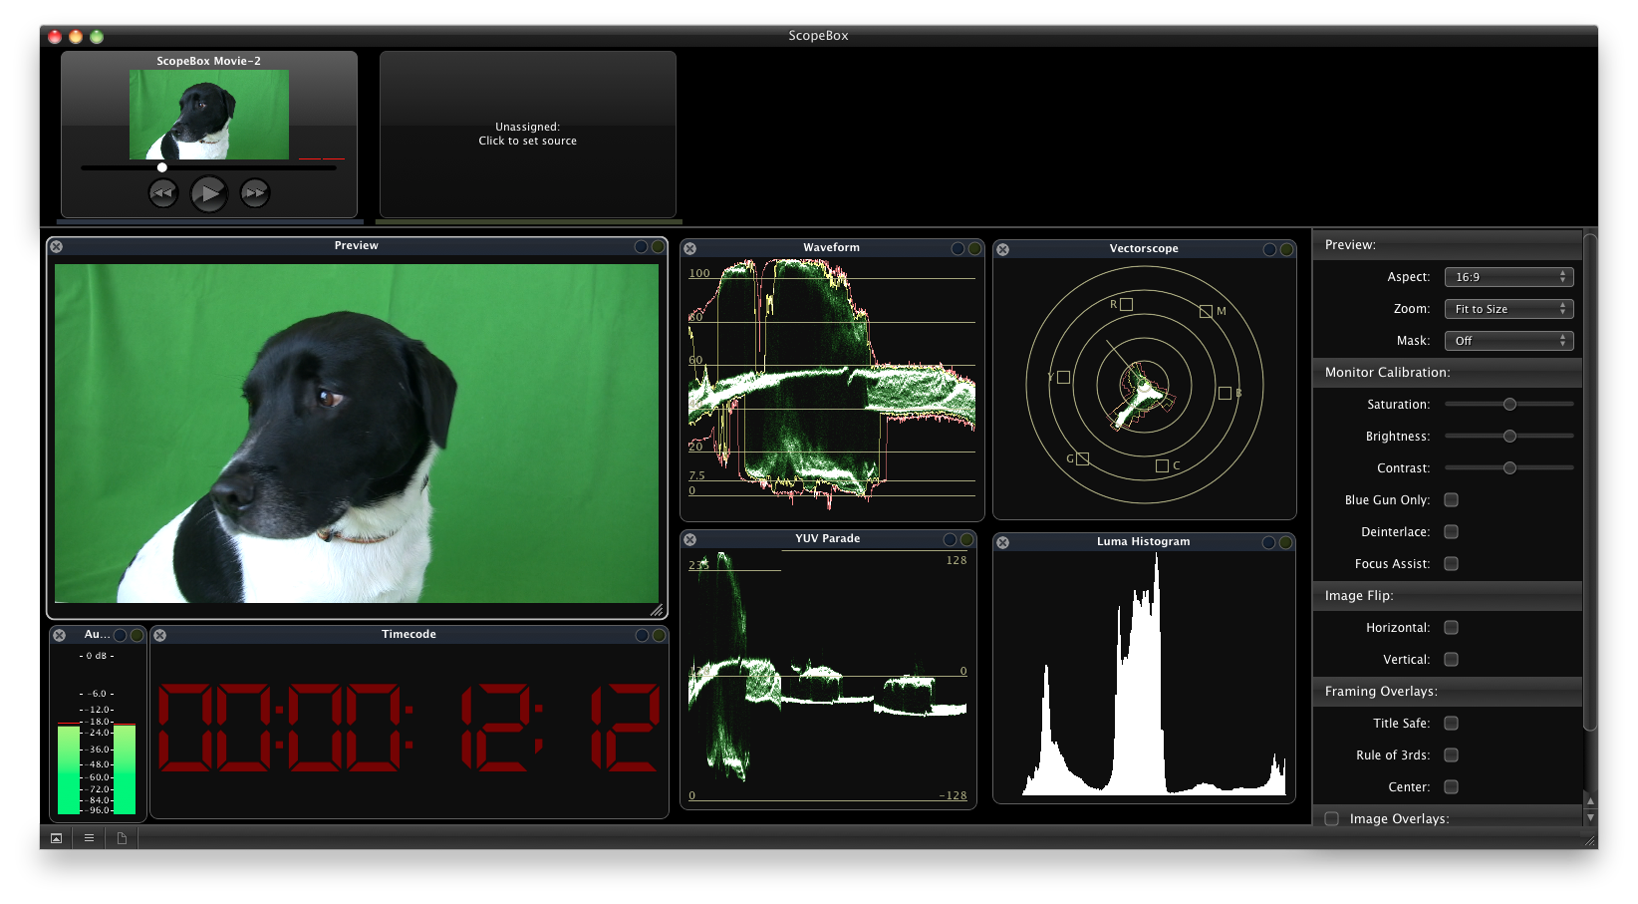
Task: Click the green circle in Timecode header
Action: coord(660,635)
